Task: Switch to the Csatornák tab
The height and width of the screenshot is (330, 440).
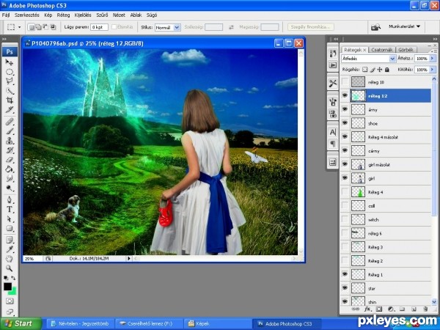Action: tap(381, 50)
